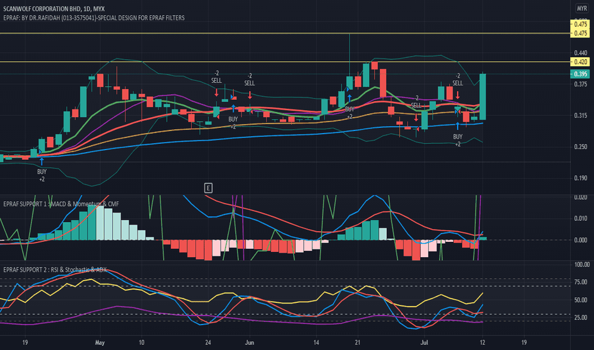Click the 0.315 price axis value

580,115
